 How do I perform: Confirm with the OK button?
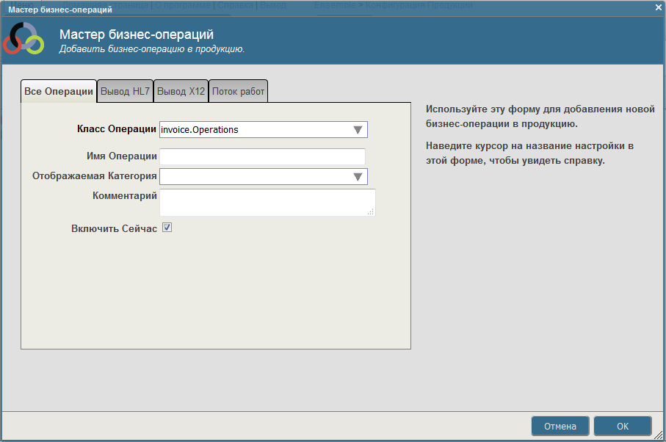coord(622,426)
